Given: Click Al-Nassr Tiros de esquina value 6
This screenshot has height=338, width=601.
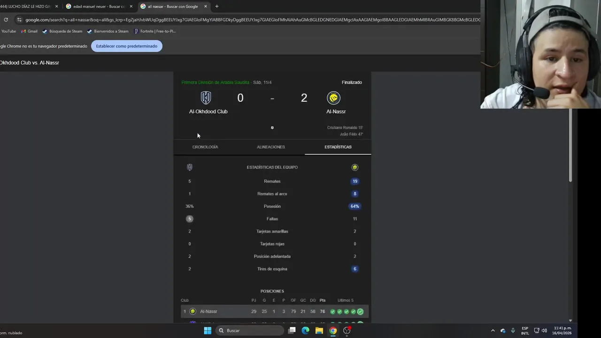Looking at the screenshot, I should coord(355,269).
